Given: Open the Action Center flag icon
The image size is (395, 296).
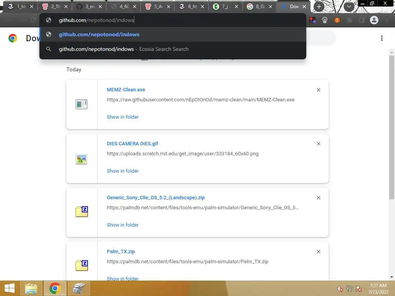Looking at the screenshot, I should 359,289.
